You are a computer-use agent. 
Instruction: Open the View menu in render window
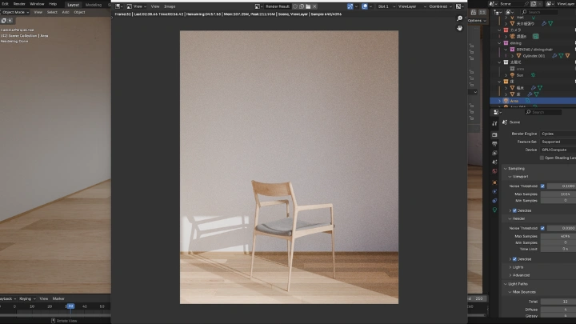pyautogui.click(x=155, y=6)
